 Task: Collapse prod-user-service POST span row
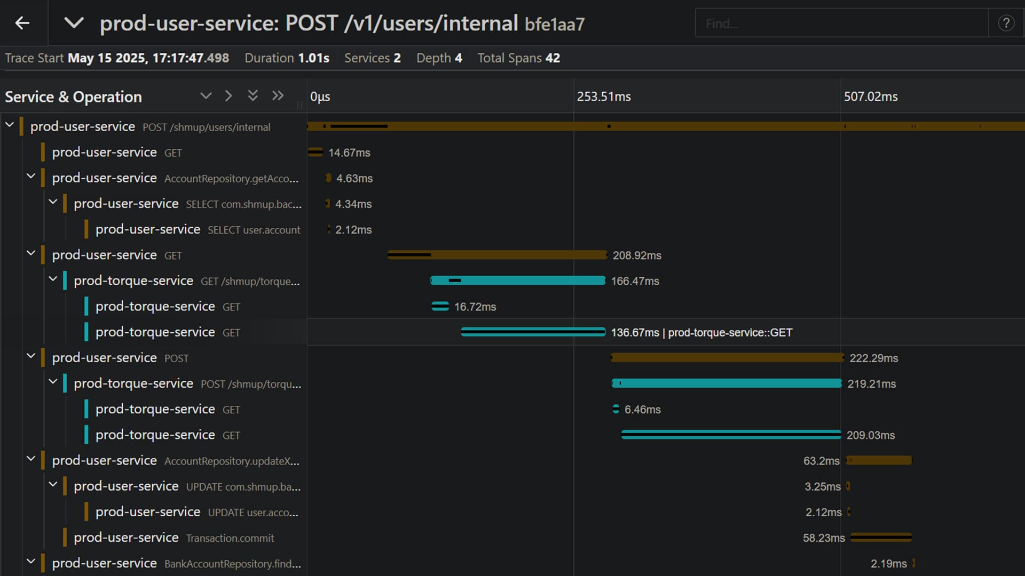click(31, 356)
